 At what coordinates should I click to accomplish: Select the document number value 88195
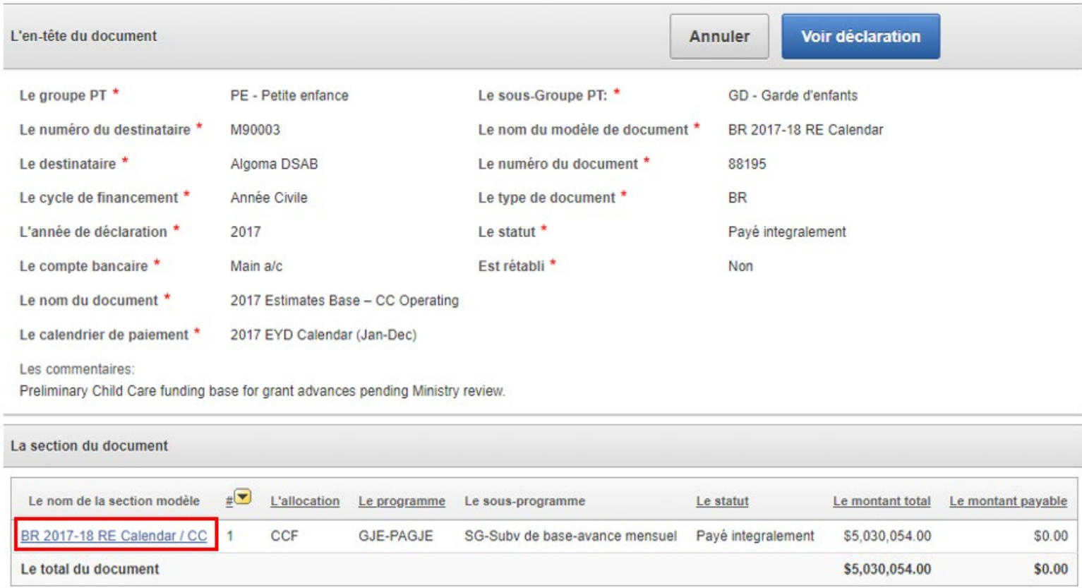tap(747, 164)
